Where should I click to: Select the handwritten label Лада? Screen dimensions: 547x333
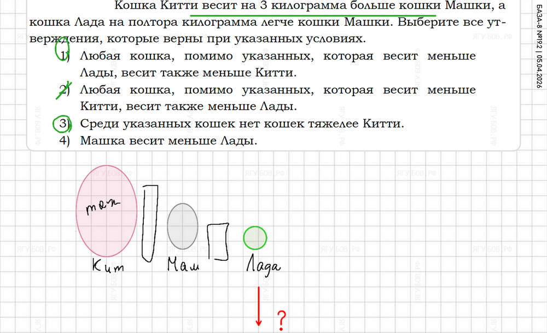[x=263, y=266]
